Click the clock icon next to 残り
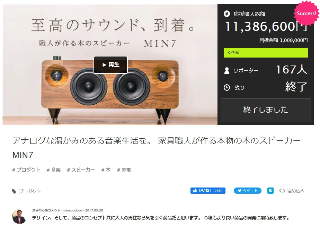Image resolution: width=320 pixels, height=235 pixels. point(227,88)
